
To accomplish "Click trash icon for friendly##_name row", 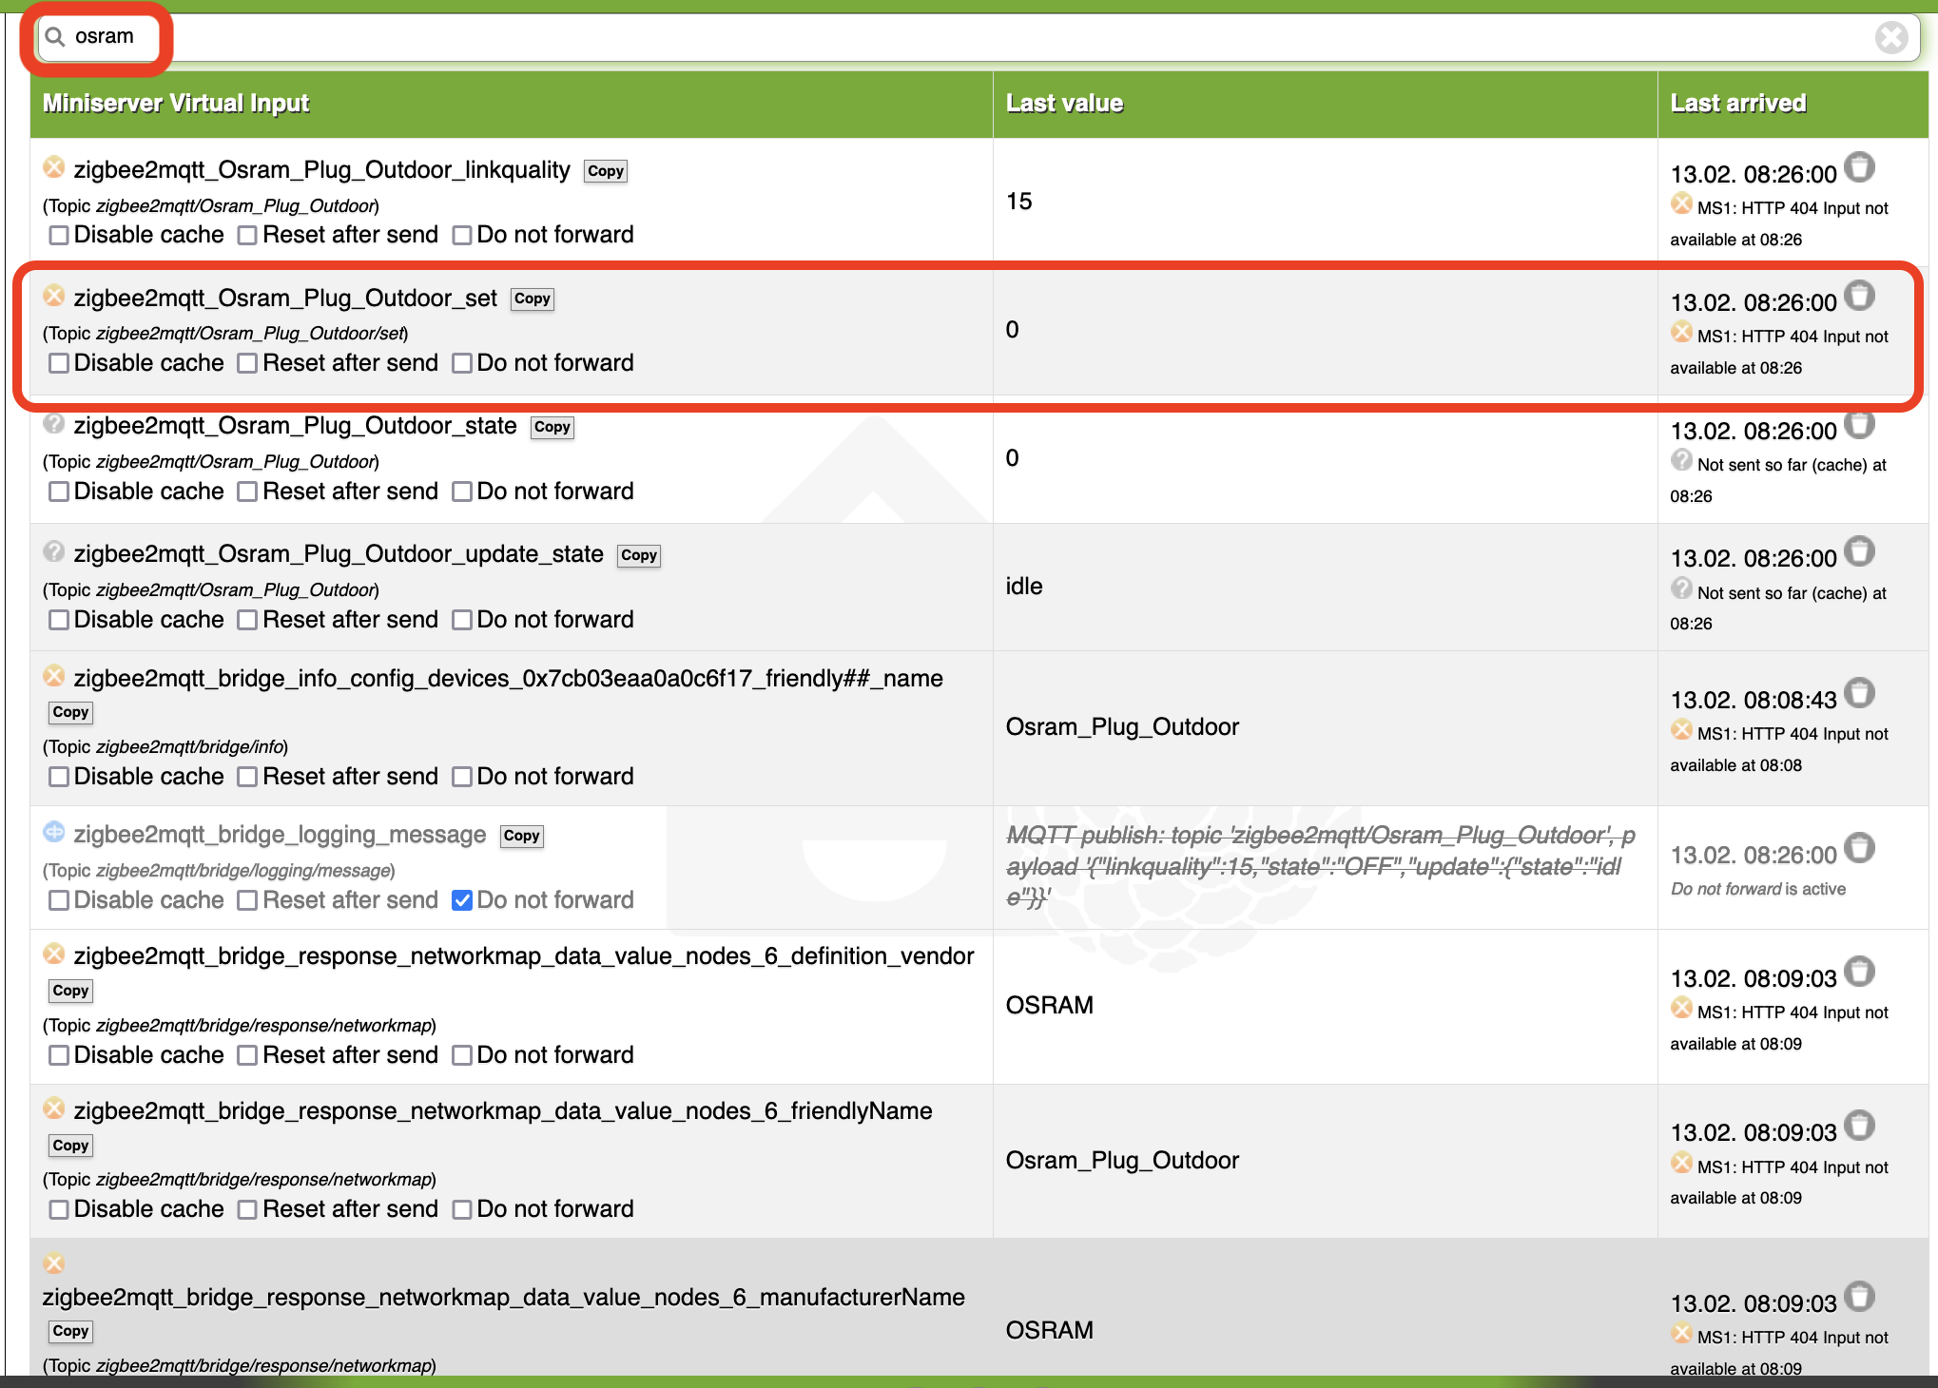I will [1859, 693].
